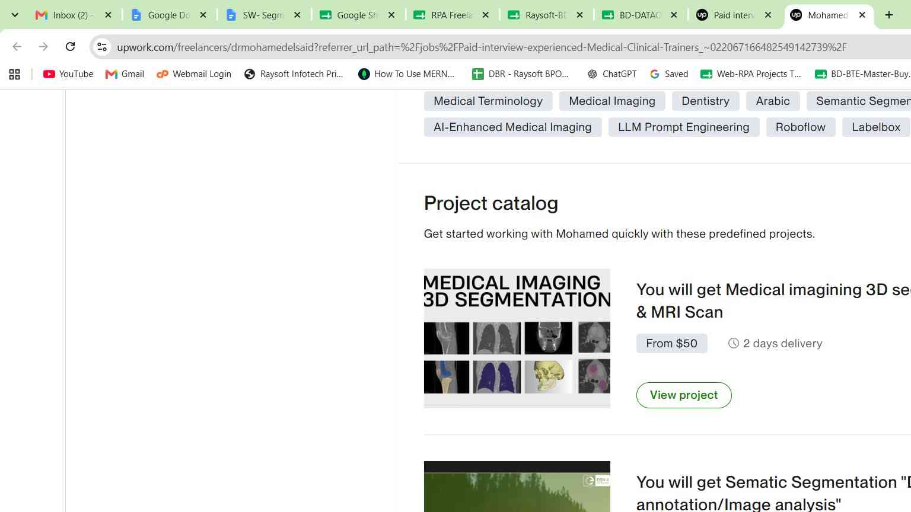
Task: Open the Sematic Segmentation project thumbnail
Action: tap(517, 487)
